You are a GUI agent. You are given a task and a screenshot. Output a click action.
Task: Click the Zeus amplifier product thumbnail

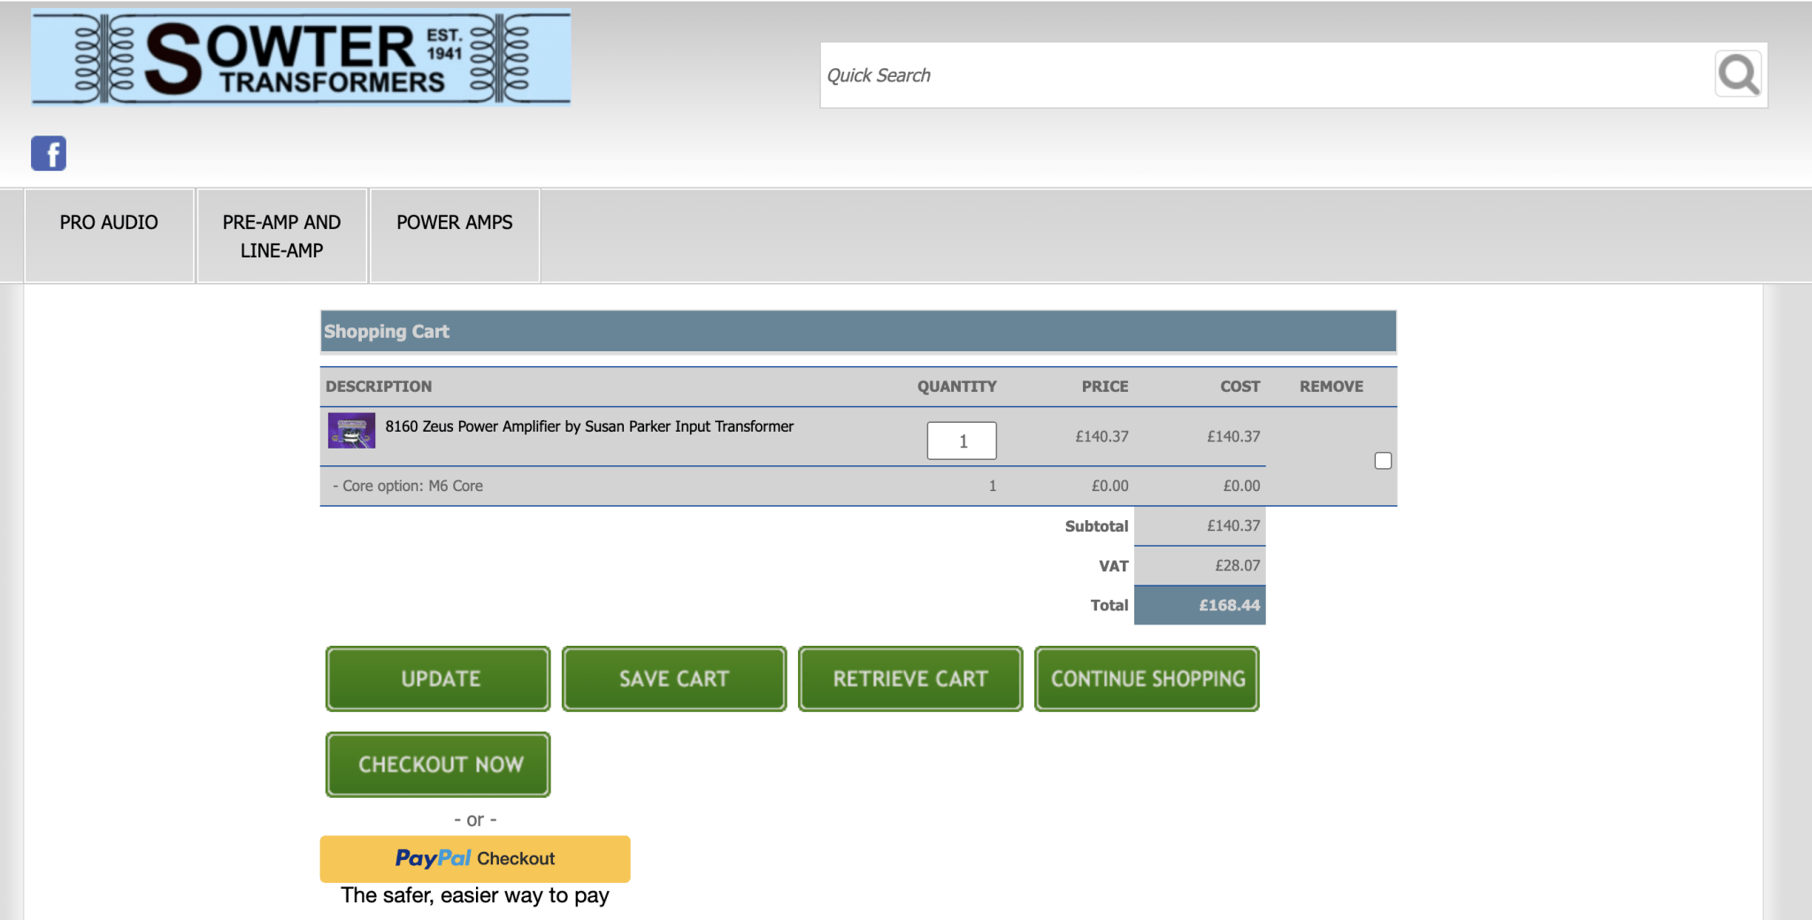pyautogui.click(x=351, y=431)
